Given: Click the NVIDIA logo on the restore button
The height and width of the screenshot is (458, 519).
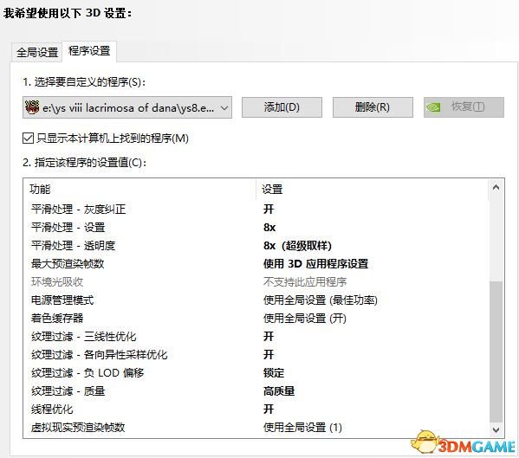Looking at the screenshot, I should click(433, 107).
